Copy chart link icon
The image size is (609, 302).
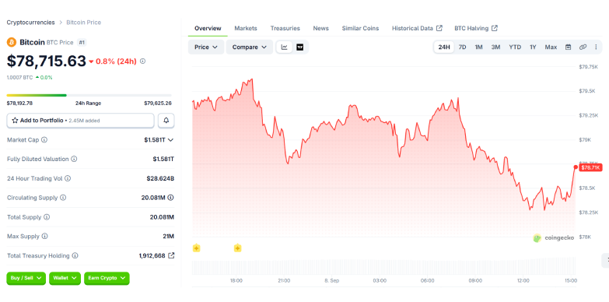click(583, 47)
